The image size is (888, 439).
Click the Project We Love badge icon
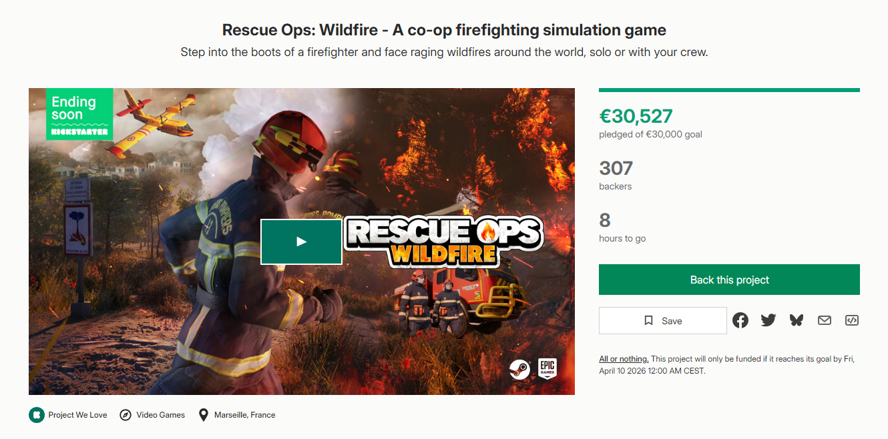pyautogui.click(x=36, y=415)
